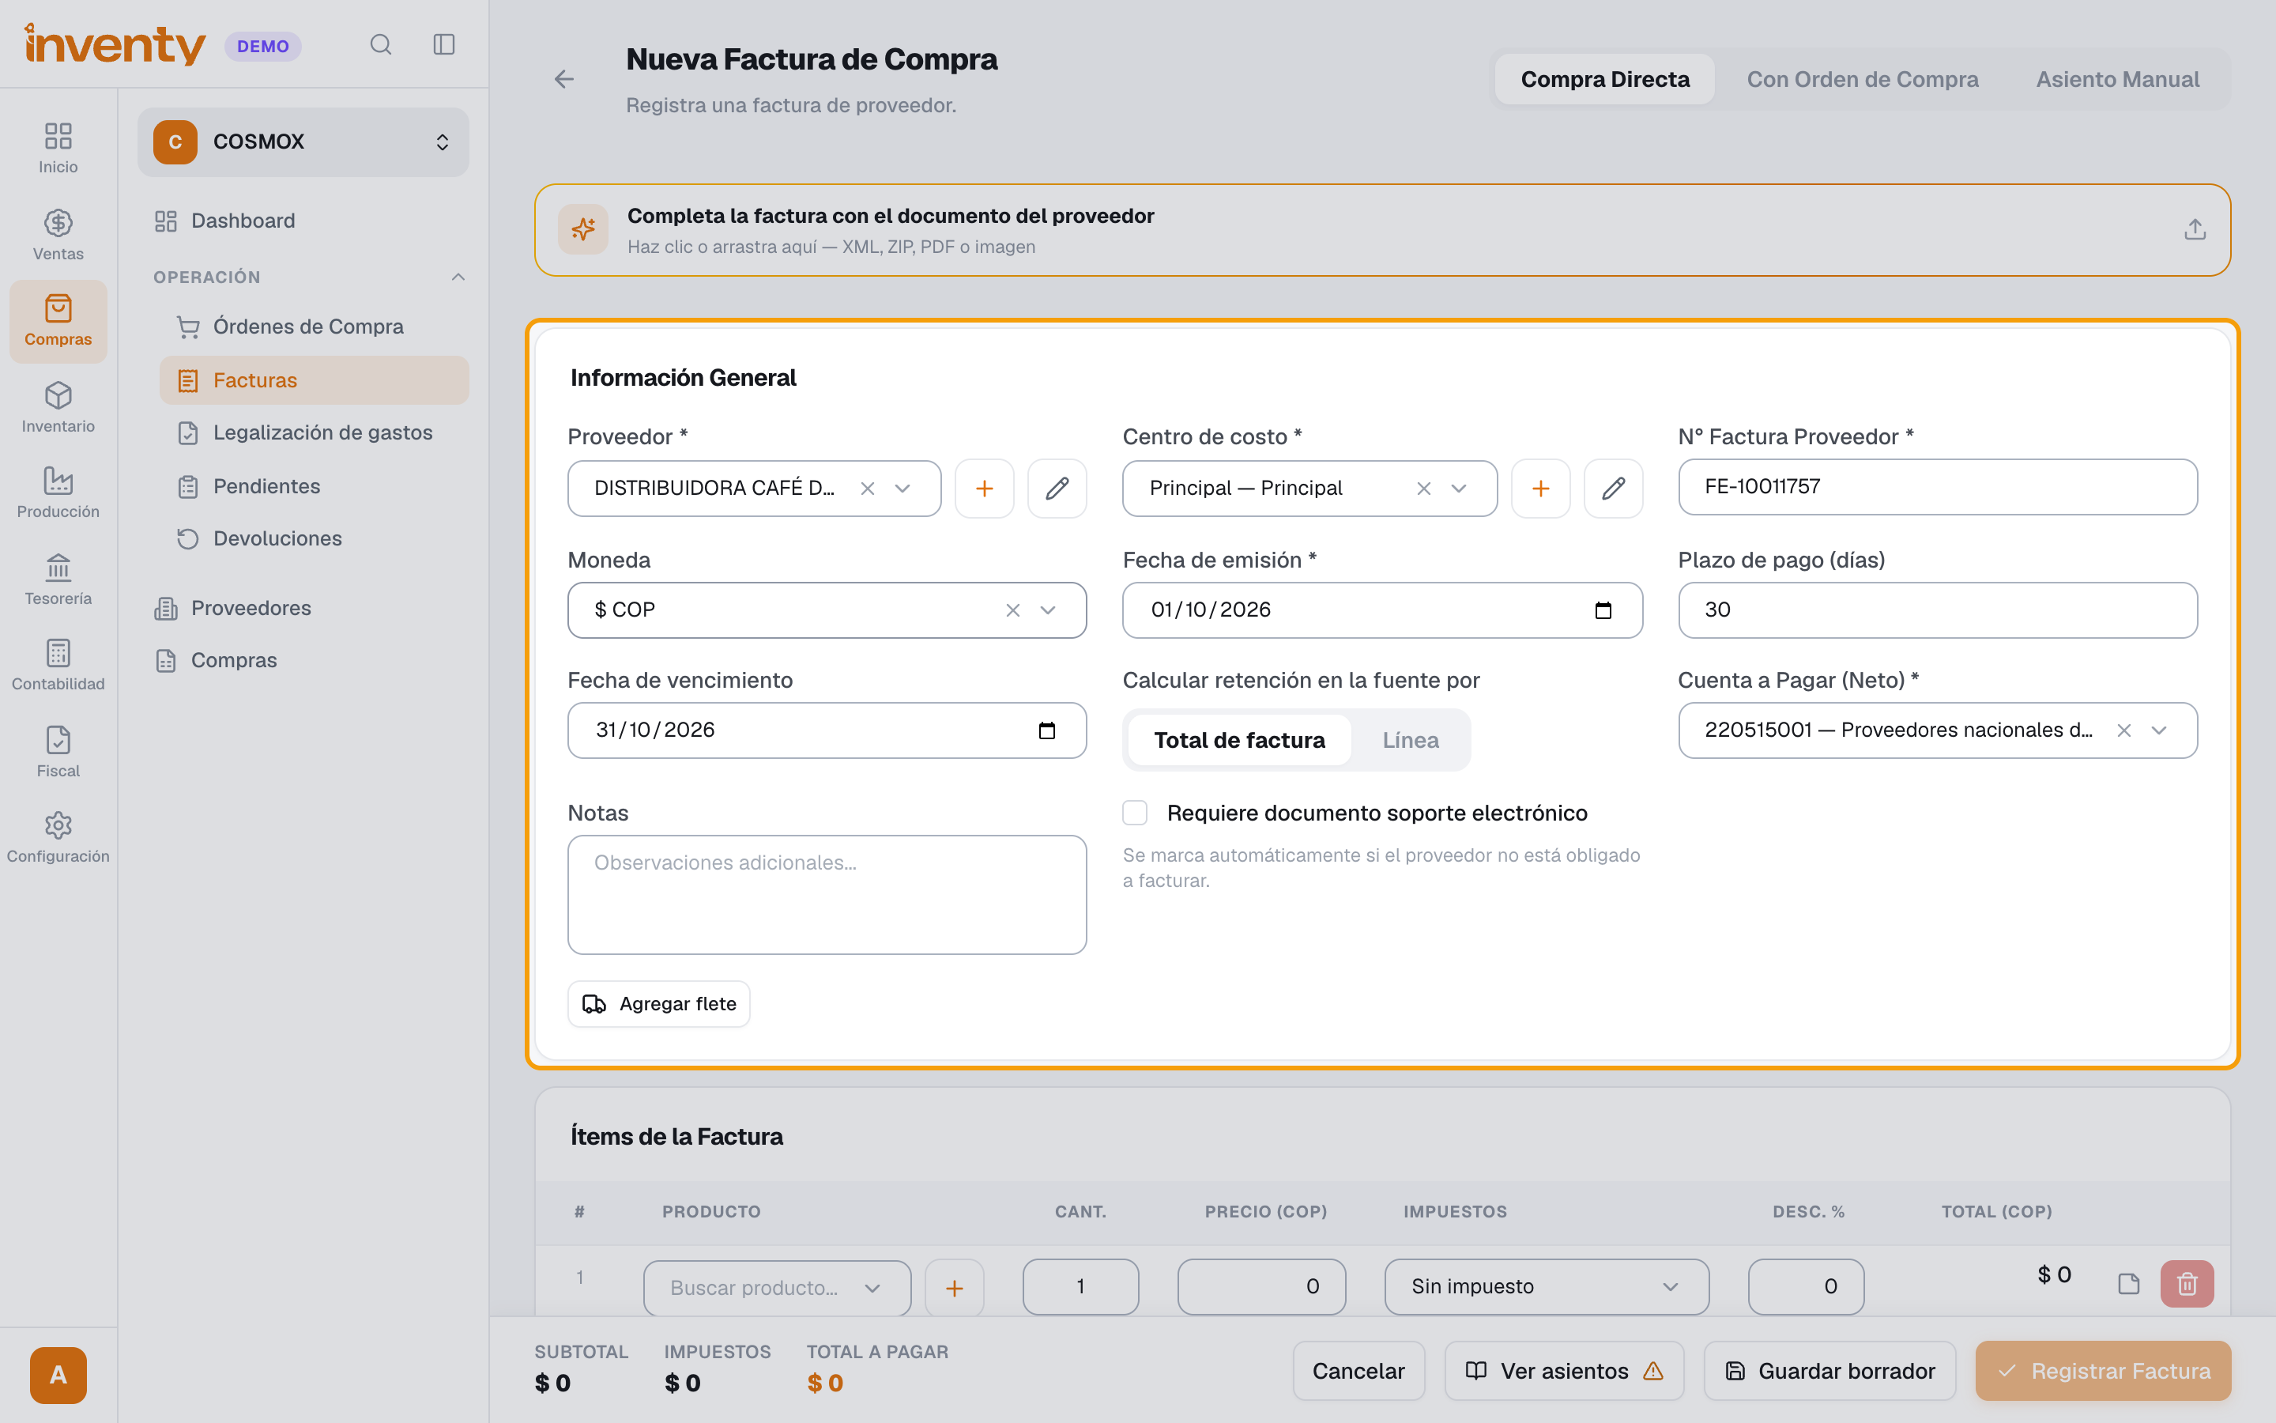Select Línea retention option
2276x1423 pixels.
pos(1410,740)
